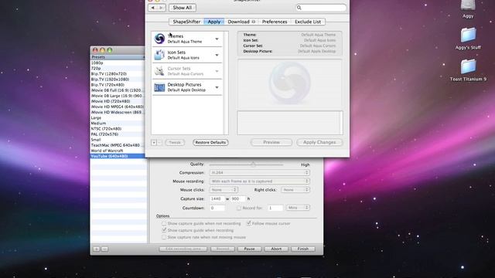
Task: Remove a preset with the minus button
Action: (x=104, y=249)
